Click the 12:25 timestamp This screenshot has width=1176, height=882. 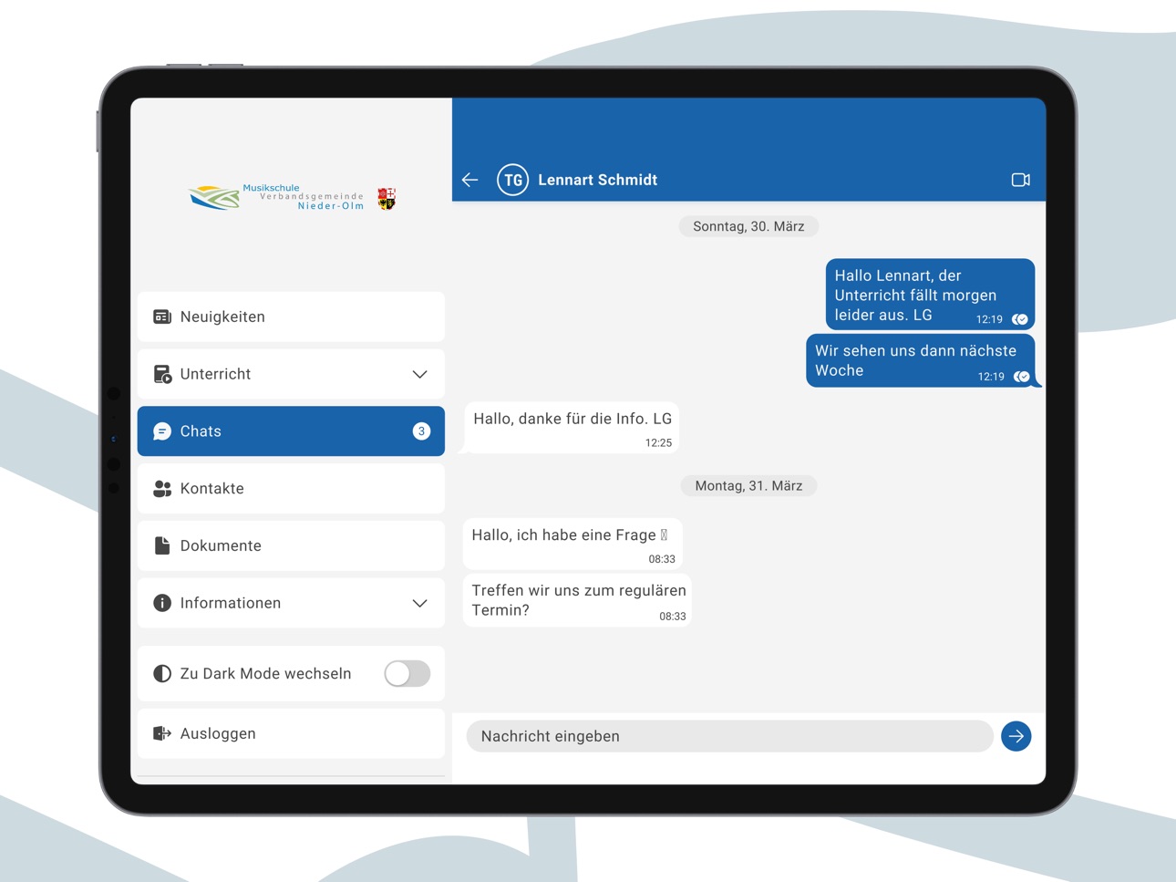coord(658,443)
